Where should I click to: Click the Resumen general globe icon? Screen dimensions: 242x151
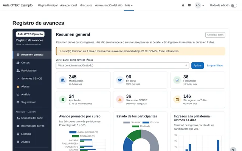point(18,55)
